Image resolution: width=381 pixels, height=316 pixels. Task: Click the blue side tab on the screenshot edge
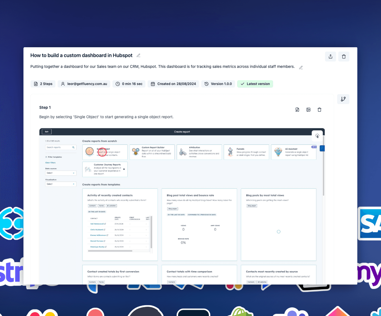click(322, 148)
